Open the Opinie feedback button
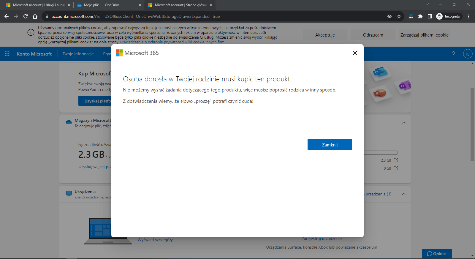The image size is (475, 259). (x=437, y=254)
